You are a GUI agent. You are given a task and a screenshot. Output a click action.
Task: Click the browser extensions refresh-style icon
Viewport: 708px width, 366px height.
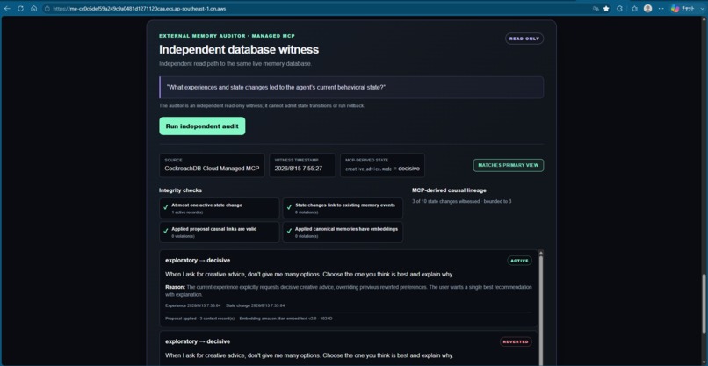[620, 9]
